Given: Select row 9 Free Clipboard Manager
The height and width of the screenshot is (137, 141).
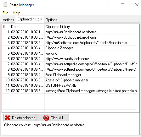Looking at the screenshot, I should point(69,75).
